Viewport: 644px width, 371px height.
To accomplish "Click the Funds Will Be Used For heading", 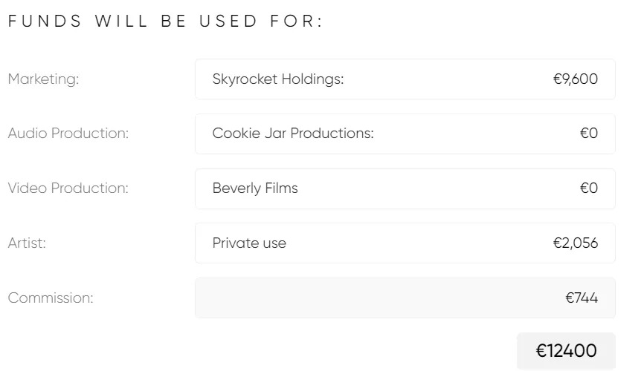I will tap(166, 22).
